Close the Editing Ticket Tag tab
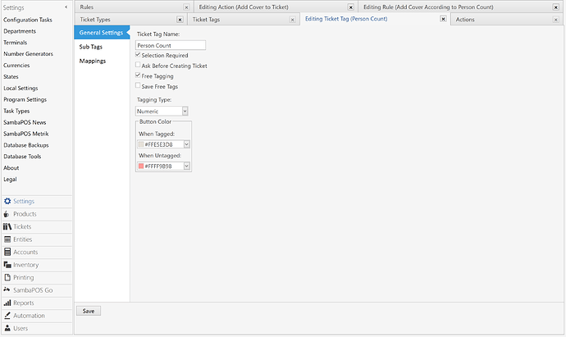 click(443, 19)
